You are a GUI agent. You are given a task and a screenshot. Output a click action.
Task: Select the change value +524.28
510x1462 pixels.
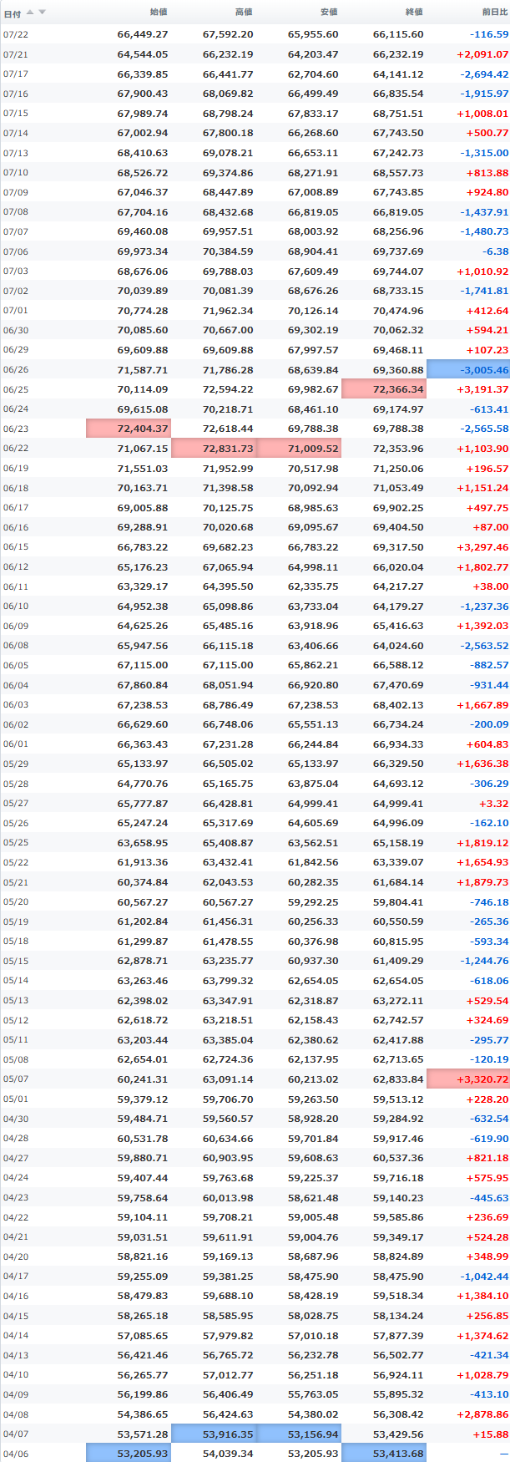coord(488,1237)
